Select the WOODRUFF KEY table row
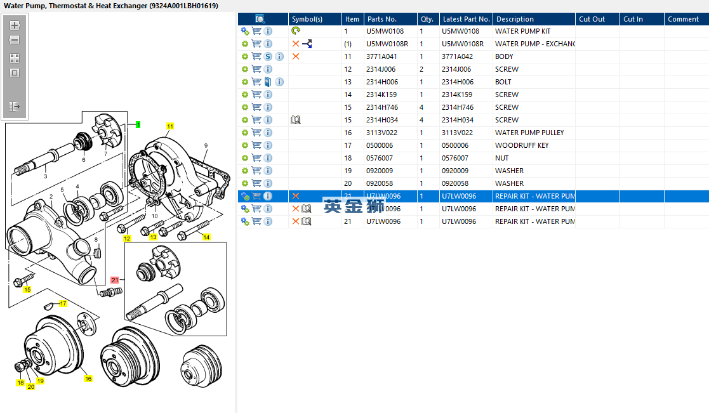Image resolution: width=709 pixels, height=413 pixels. tap(521, 145)
